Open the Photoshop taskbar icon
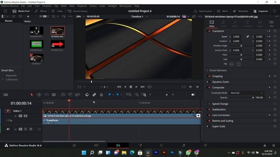The height and width of the screenshot is (157, 280). pos(172,153)
